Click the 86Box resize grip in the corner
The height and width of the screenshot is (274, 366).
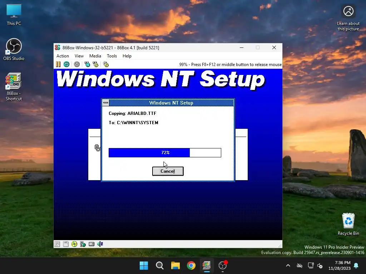pyautogui.click(x=280, y=245)
